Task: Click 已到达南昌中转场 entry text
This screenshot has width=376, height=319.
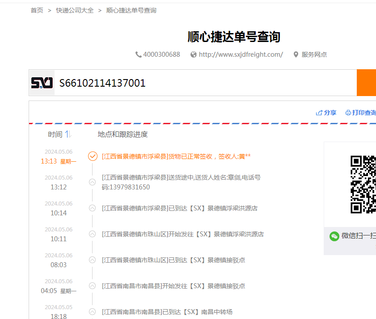Action: click(167, 312)
